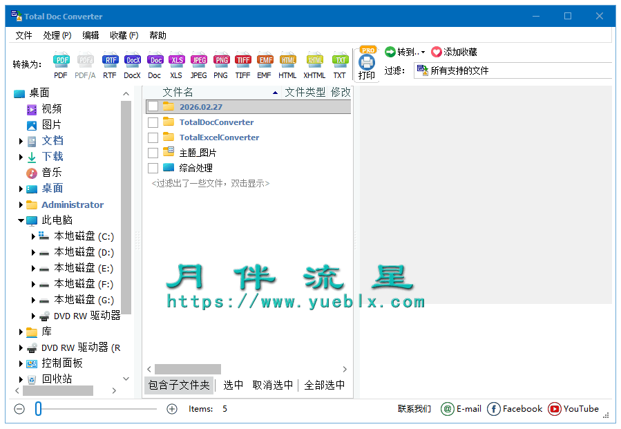
Task: Open the 帮助 menu
Action: pos(157,35)
